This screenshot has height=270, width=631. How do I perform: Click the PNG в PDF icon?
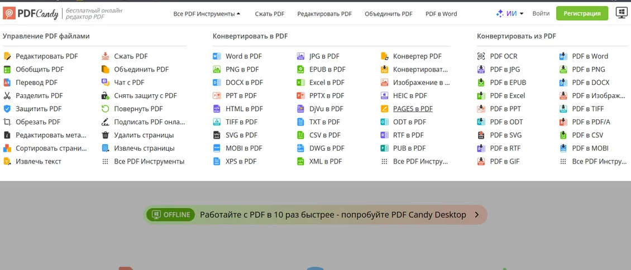(217, 70)
